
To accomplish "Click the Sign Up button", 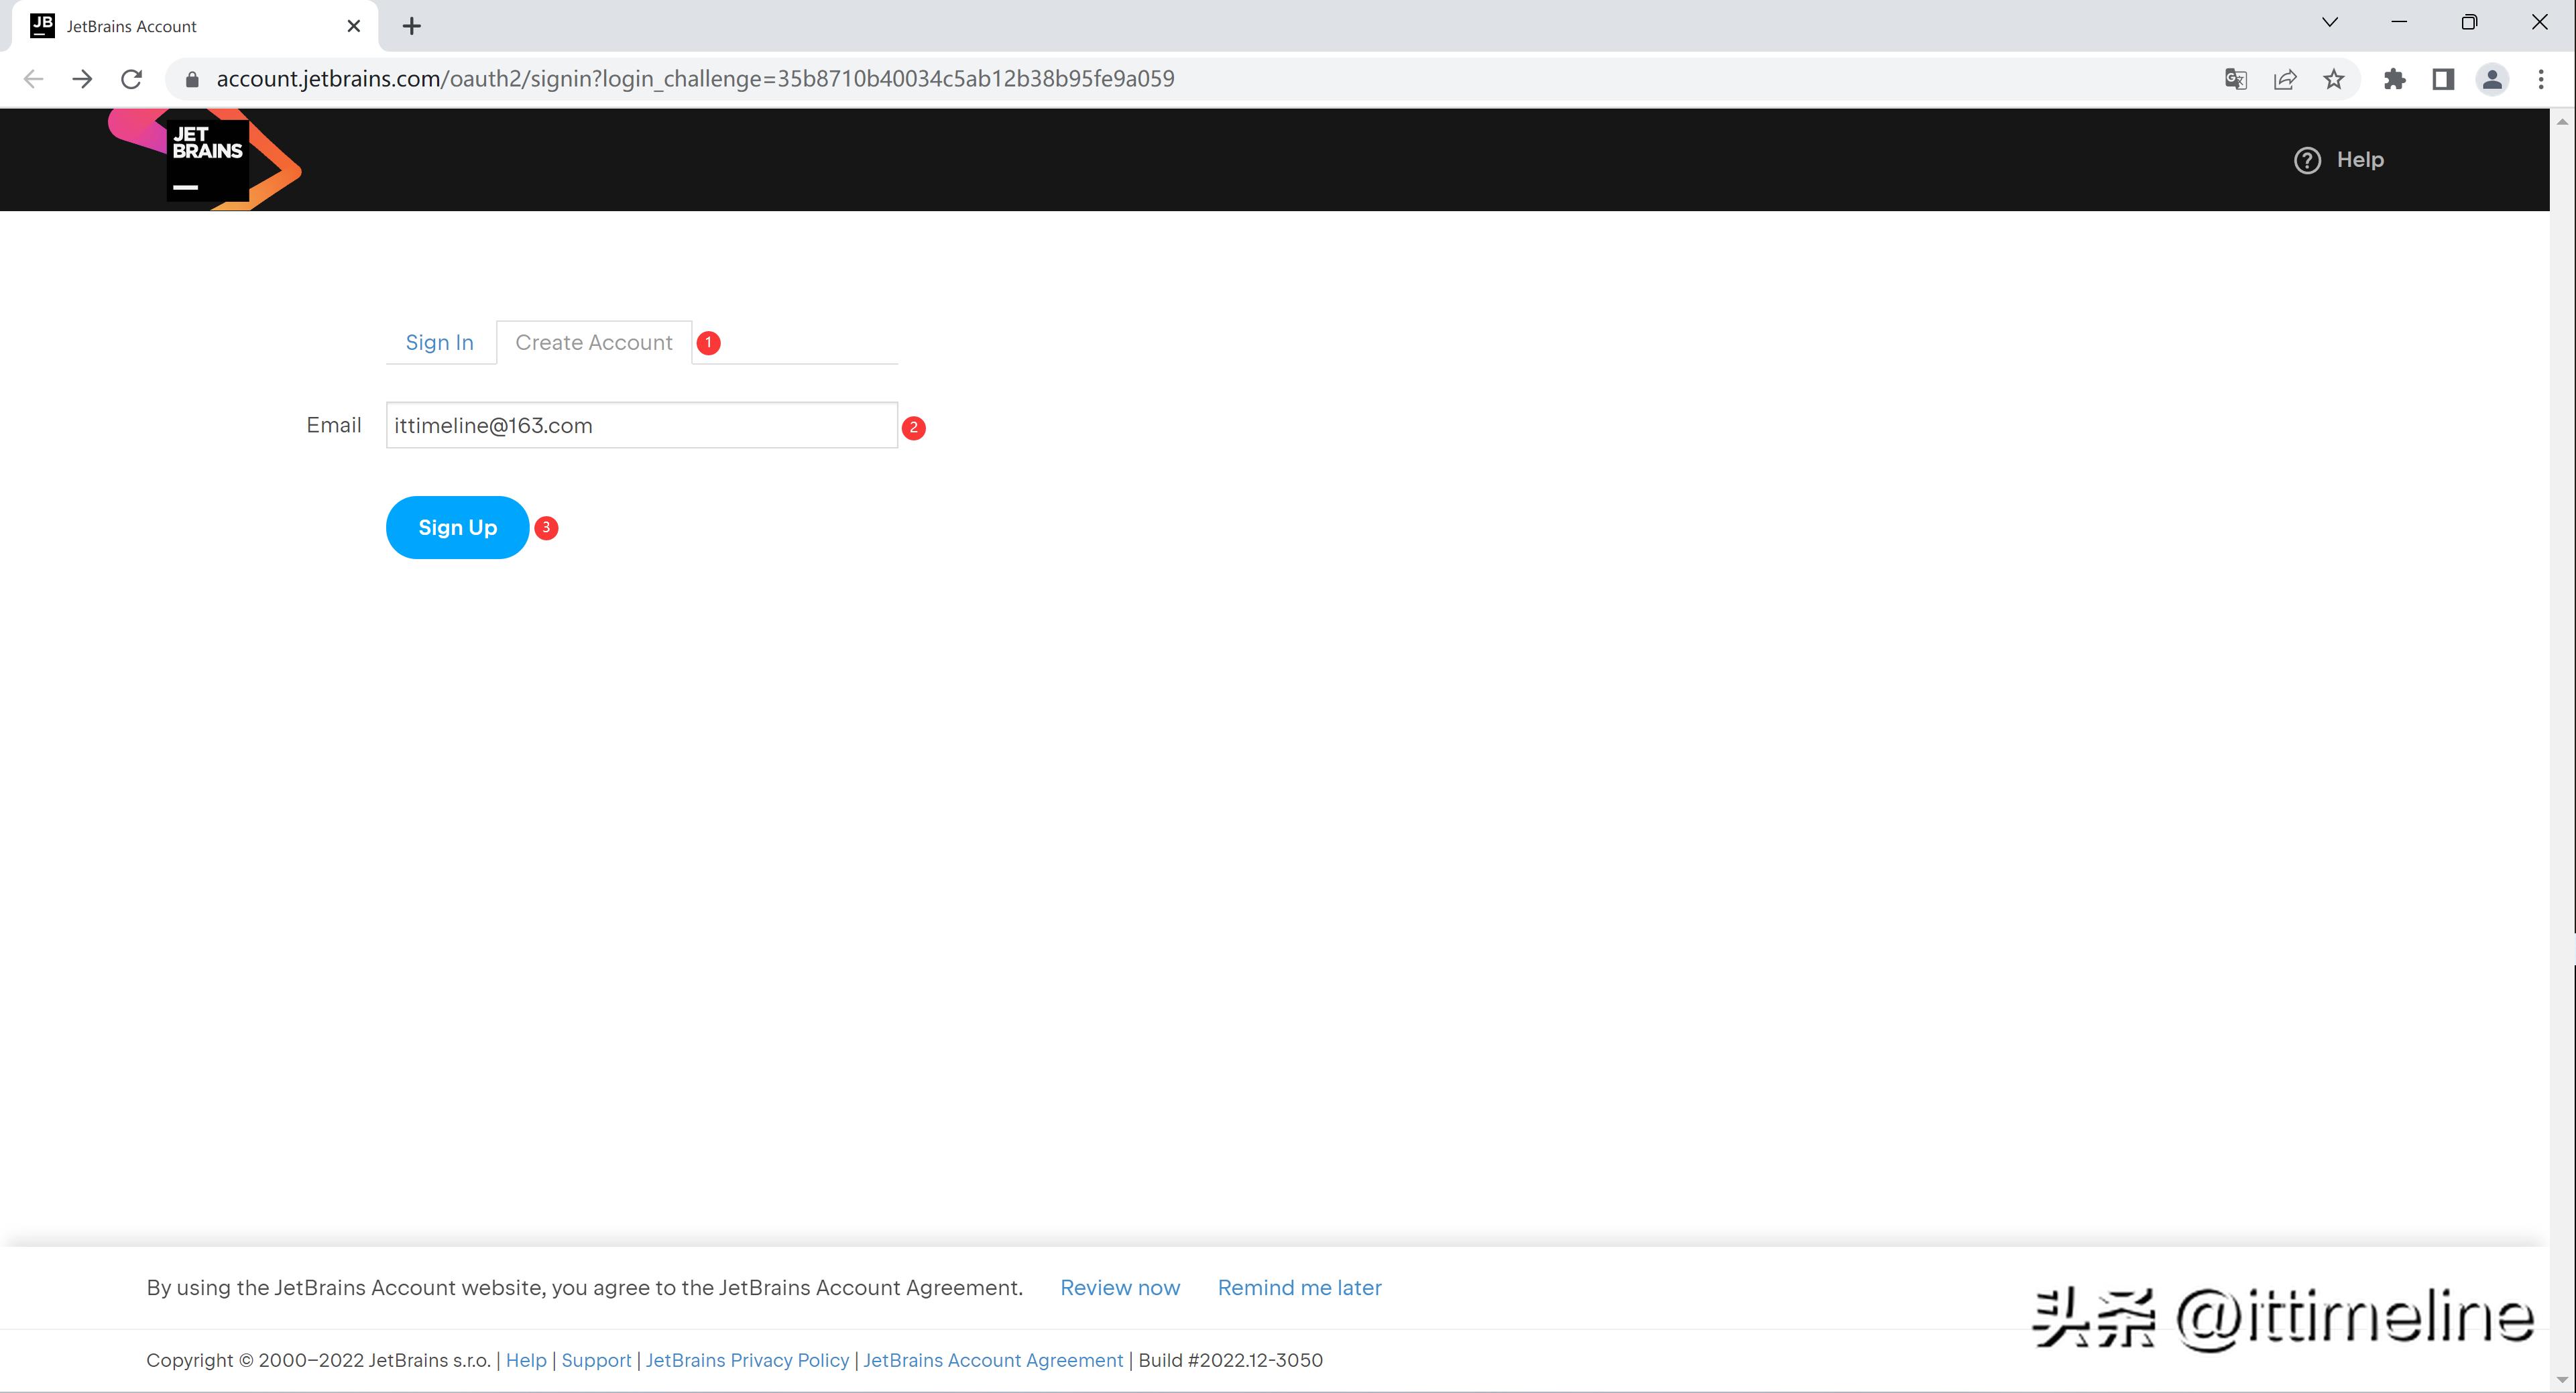I will tap(457, 527).
